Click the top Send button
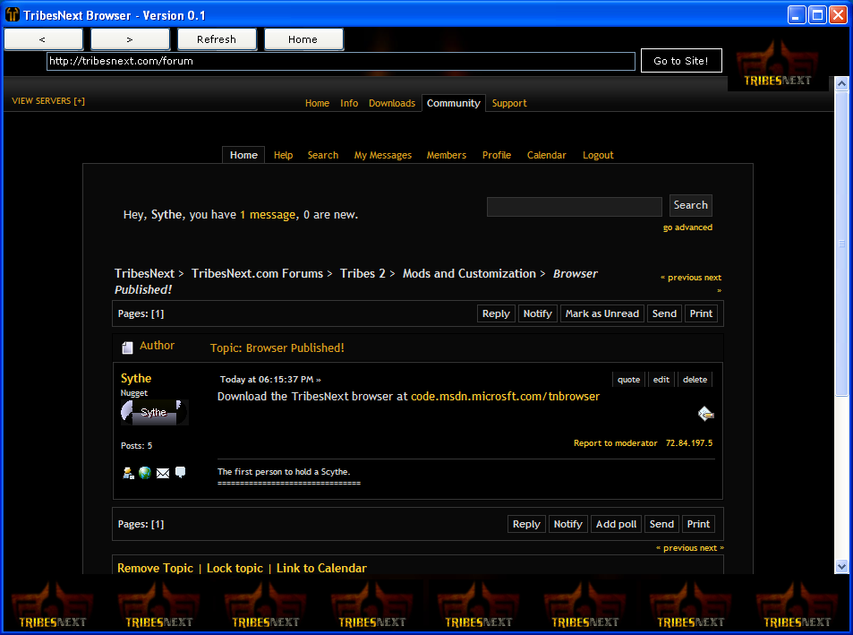This screenshot has height=635, width=853. click(x=664, y=313)
